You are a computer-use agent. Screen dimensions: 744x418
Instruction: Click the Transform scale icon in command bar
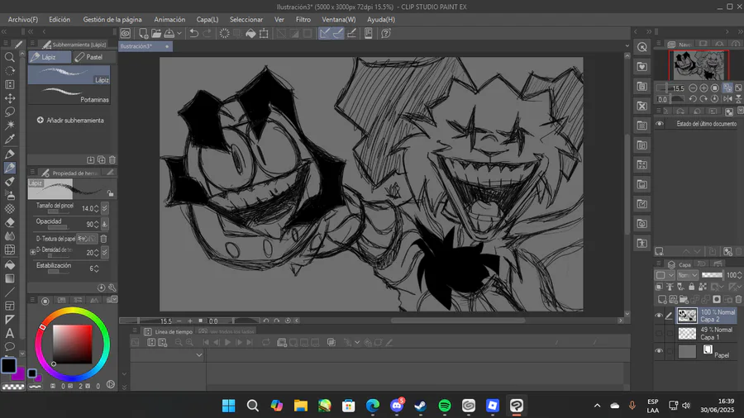tap(264, 33)
